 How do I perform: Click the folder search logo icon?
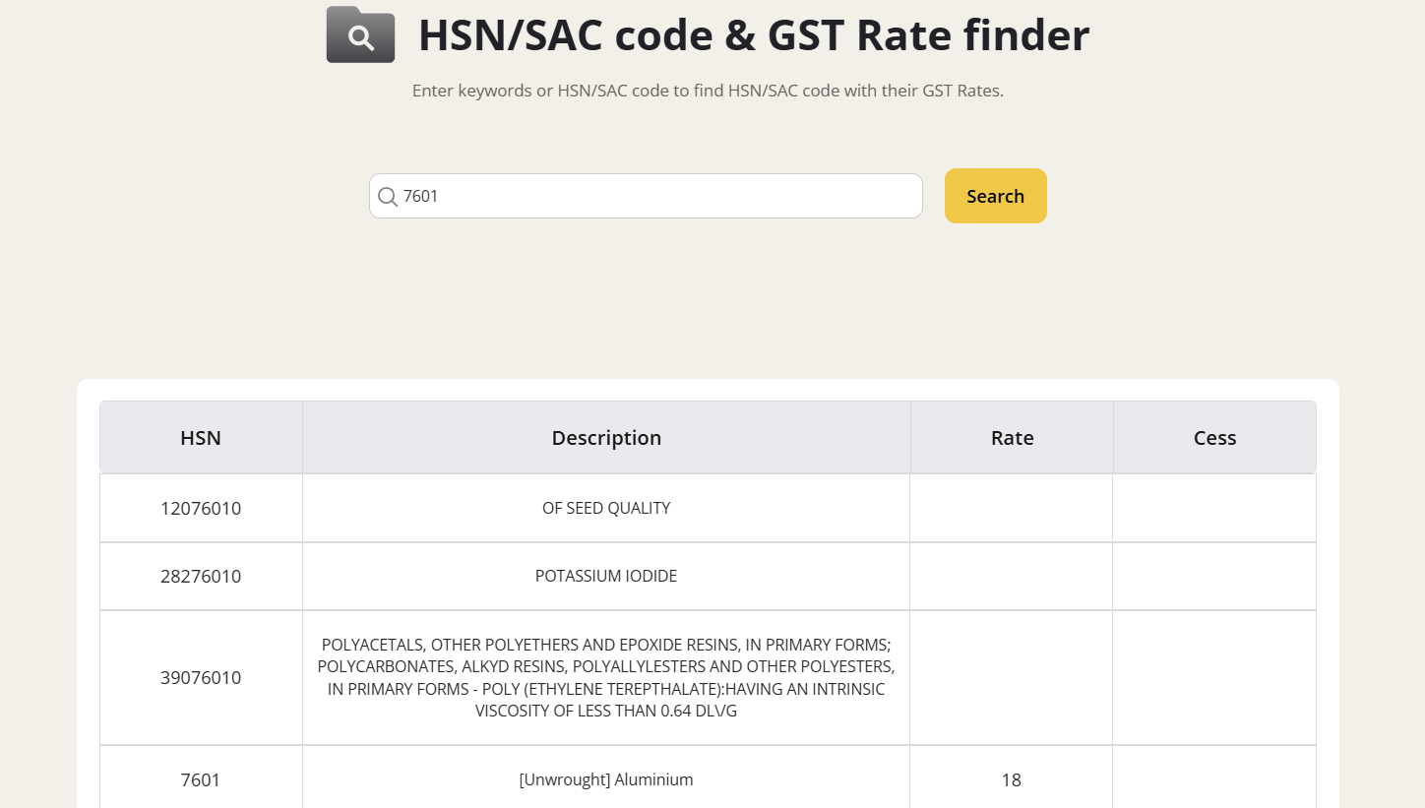[360, 35]
